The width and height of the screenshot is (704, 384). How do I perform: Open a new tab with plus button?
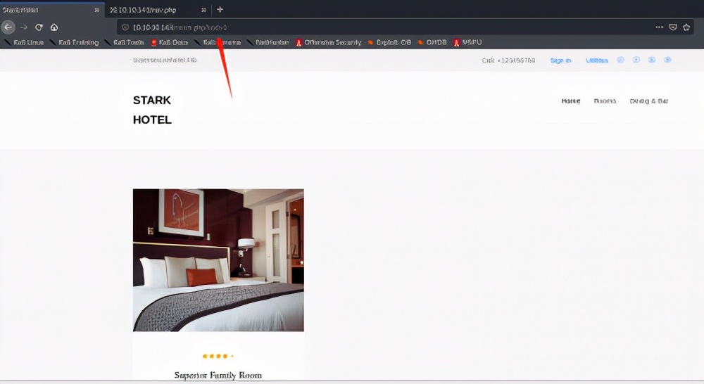pos(220,9)
